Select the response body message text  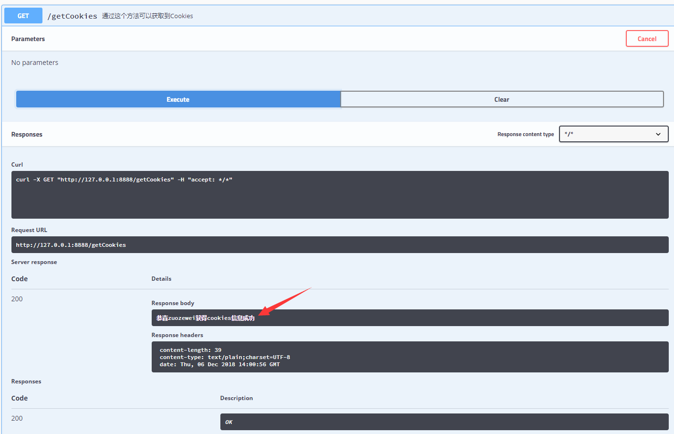[x=206, y=318]
